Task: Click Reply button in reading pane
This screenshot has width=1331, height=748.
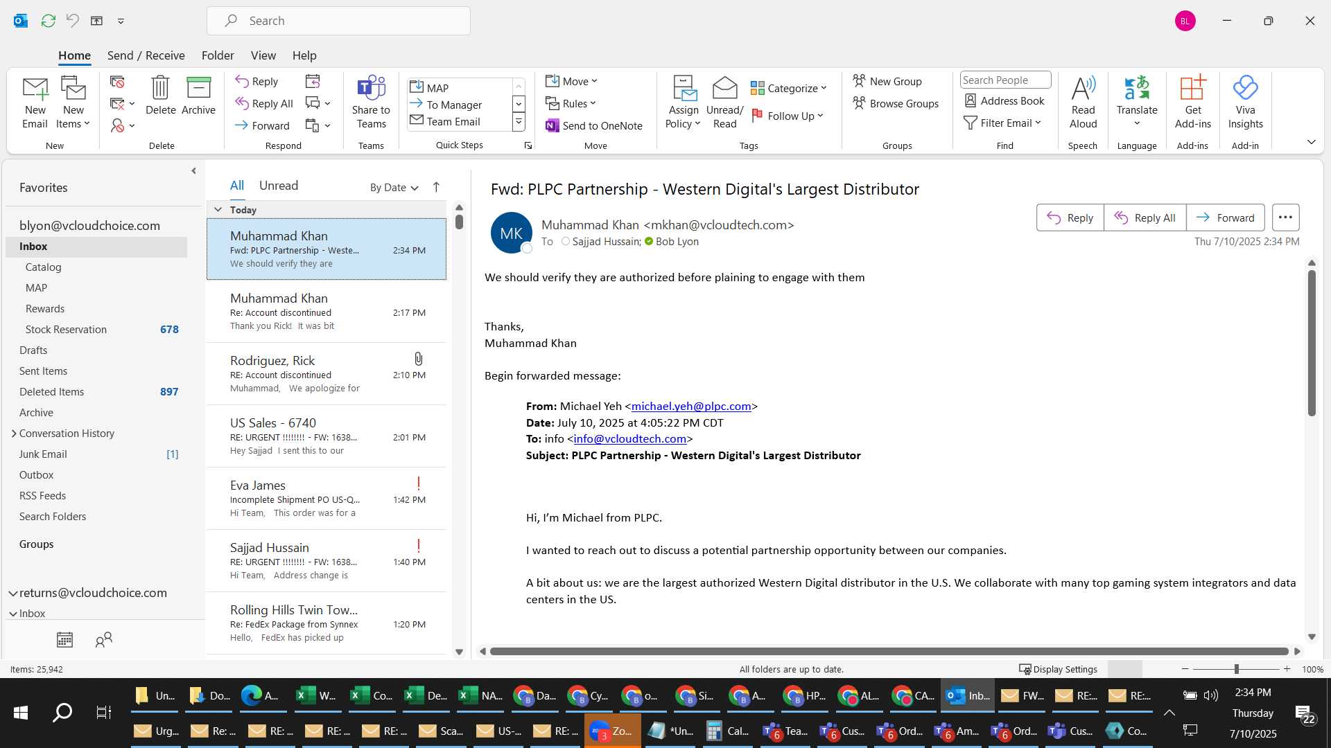Action: pos(1070,217)
